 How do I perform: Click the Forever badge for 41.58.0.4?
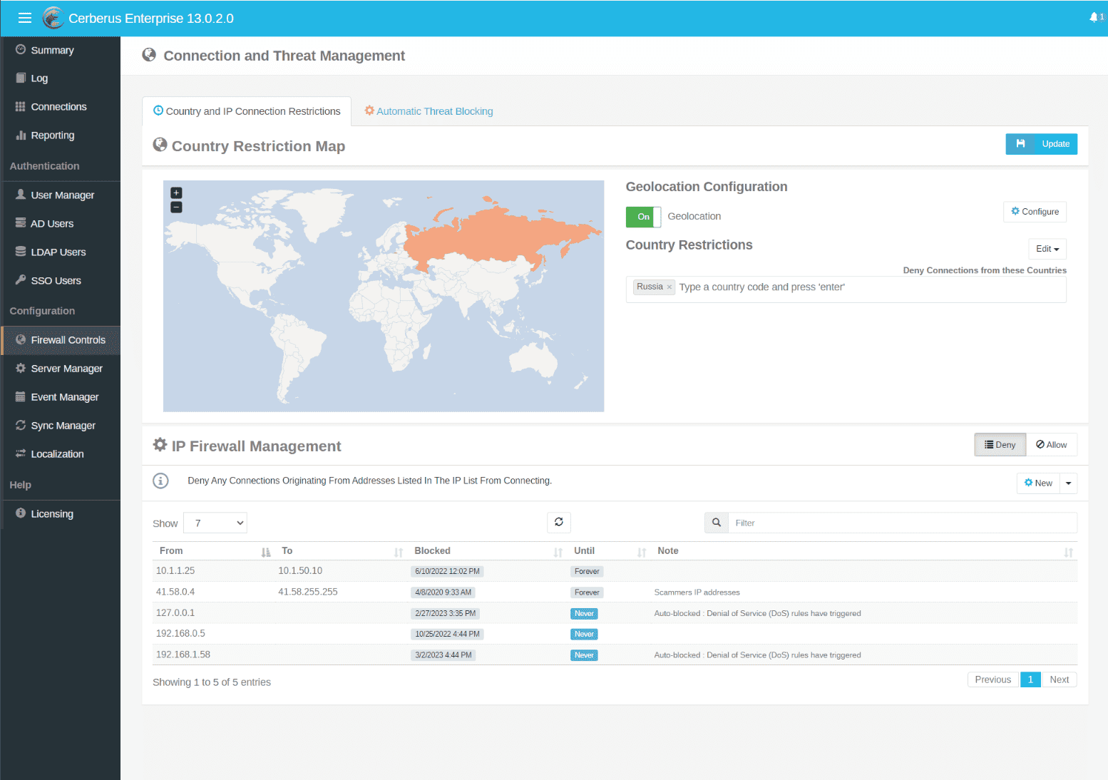pos(587,592)
